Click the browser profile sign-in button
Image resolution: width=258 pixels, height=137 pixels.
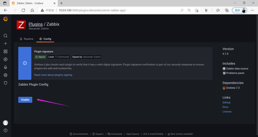tap(240, 10)
